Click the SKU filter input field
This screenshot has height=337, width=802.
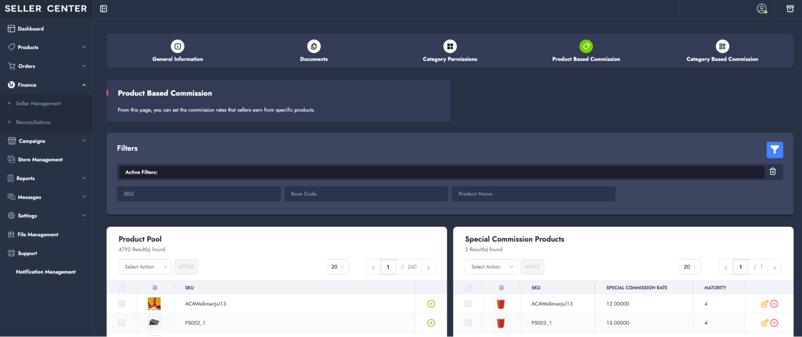(x=199, y=194)
